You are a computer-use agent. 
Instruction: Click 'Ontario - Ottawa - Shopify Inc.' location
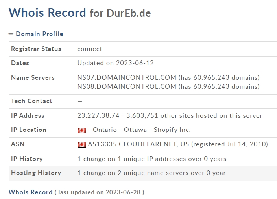[139, 130]
